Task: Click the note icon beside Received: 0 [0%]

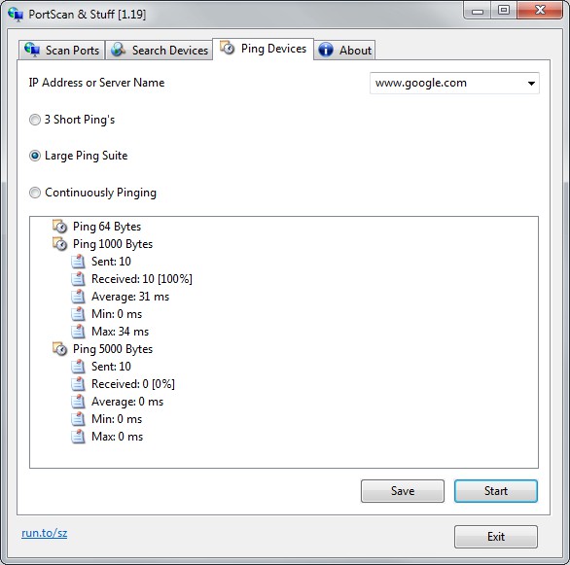Action: 78,384
